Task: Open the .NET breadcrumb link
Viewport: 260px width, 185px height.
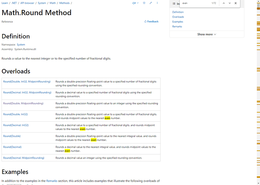Action: (x=14, y=3)
